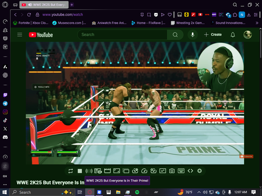This screenshot has width=262, height=196.
Task: Open the GX Corner sidebar button
Action: pyautogui.click(x=5, y=176)
